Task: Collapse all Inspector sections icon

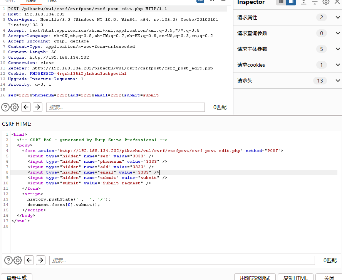Action: (315, 2)
